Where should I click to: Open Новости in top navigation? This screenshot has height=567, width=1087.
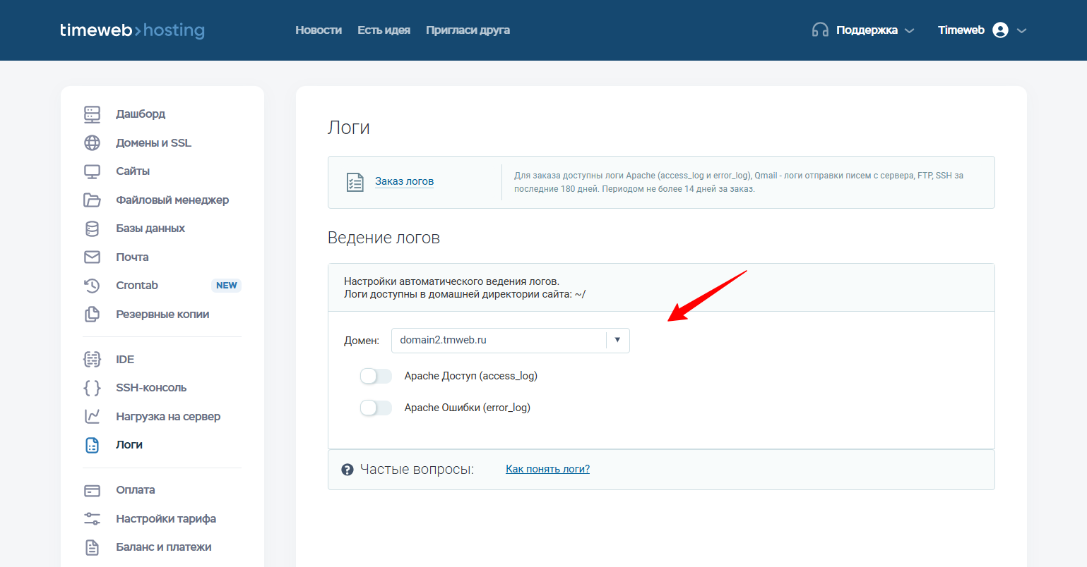(318, 30)
